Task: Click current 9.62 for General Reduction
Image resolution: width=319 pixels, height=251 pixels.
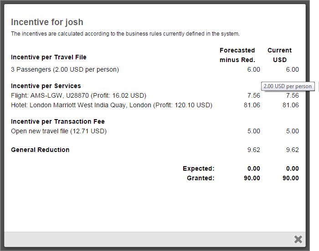Action: click(293, 150)
